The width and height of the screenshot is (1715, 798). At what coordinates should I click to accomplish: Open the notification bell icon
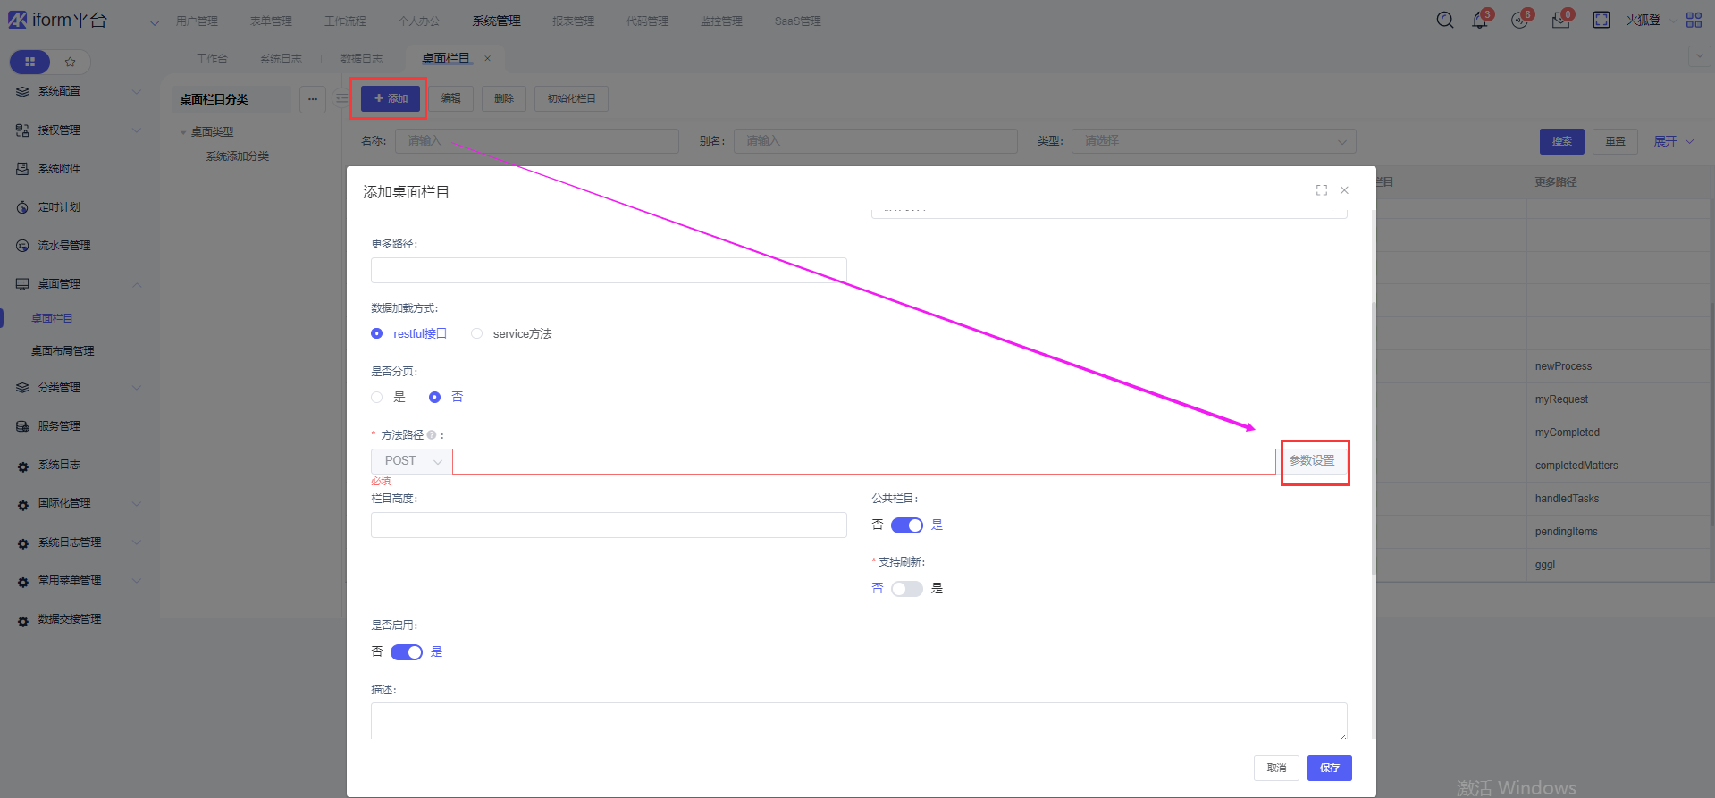pos(1480,21)
